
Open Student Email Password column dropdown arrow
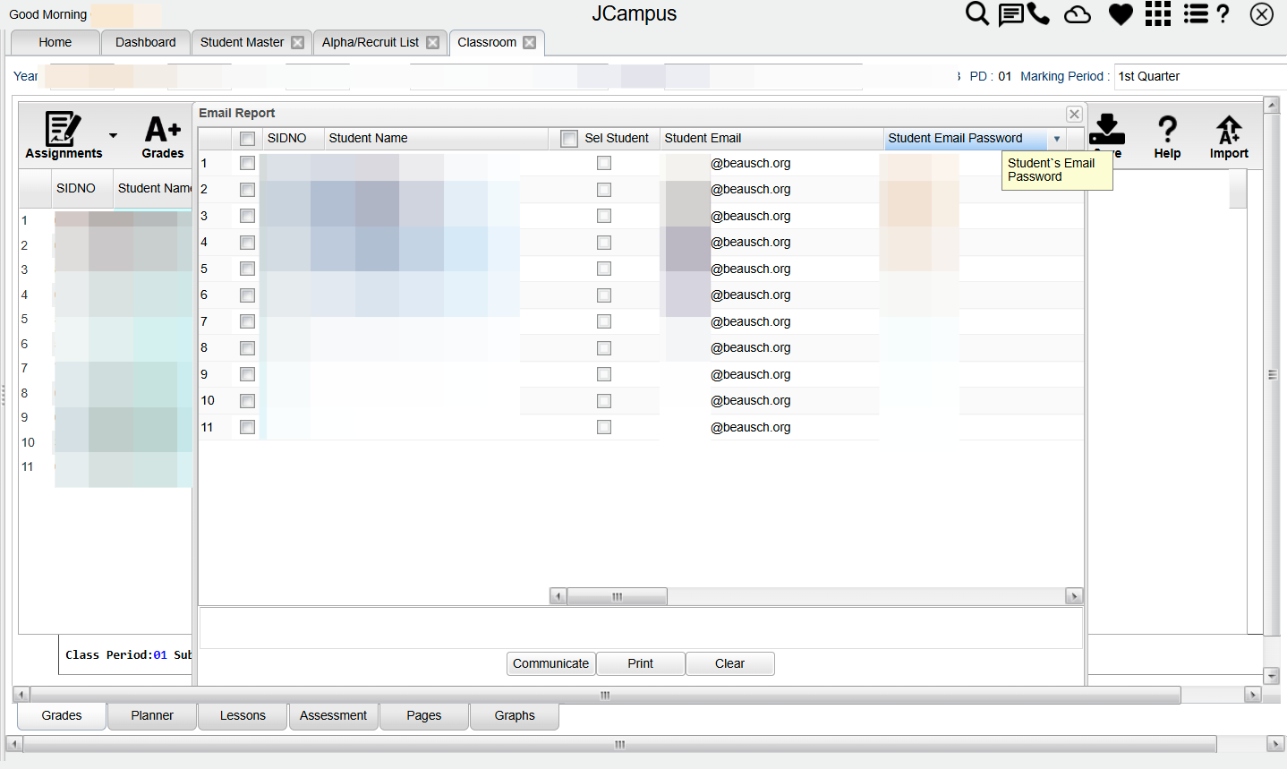tap(1057, 139)
